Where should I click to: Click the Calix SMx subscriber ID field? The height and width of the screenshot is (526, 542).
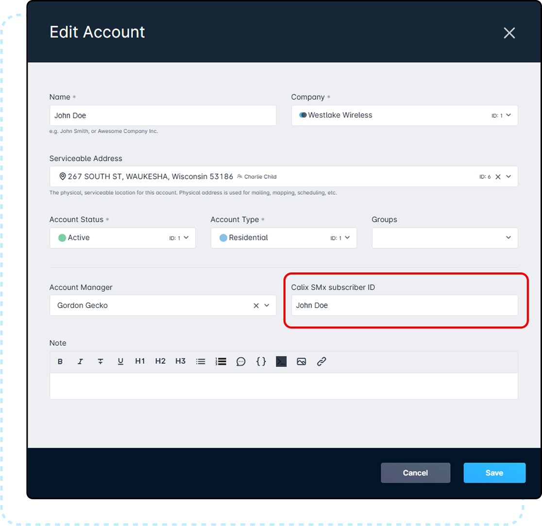coord(405,305)
